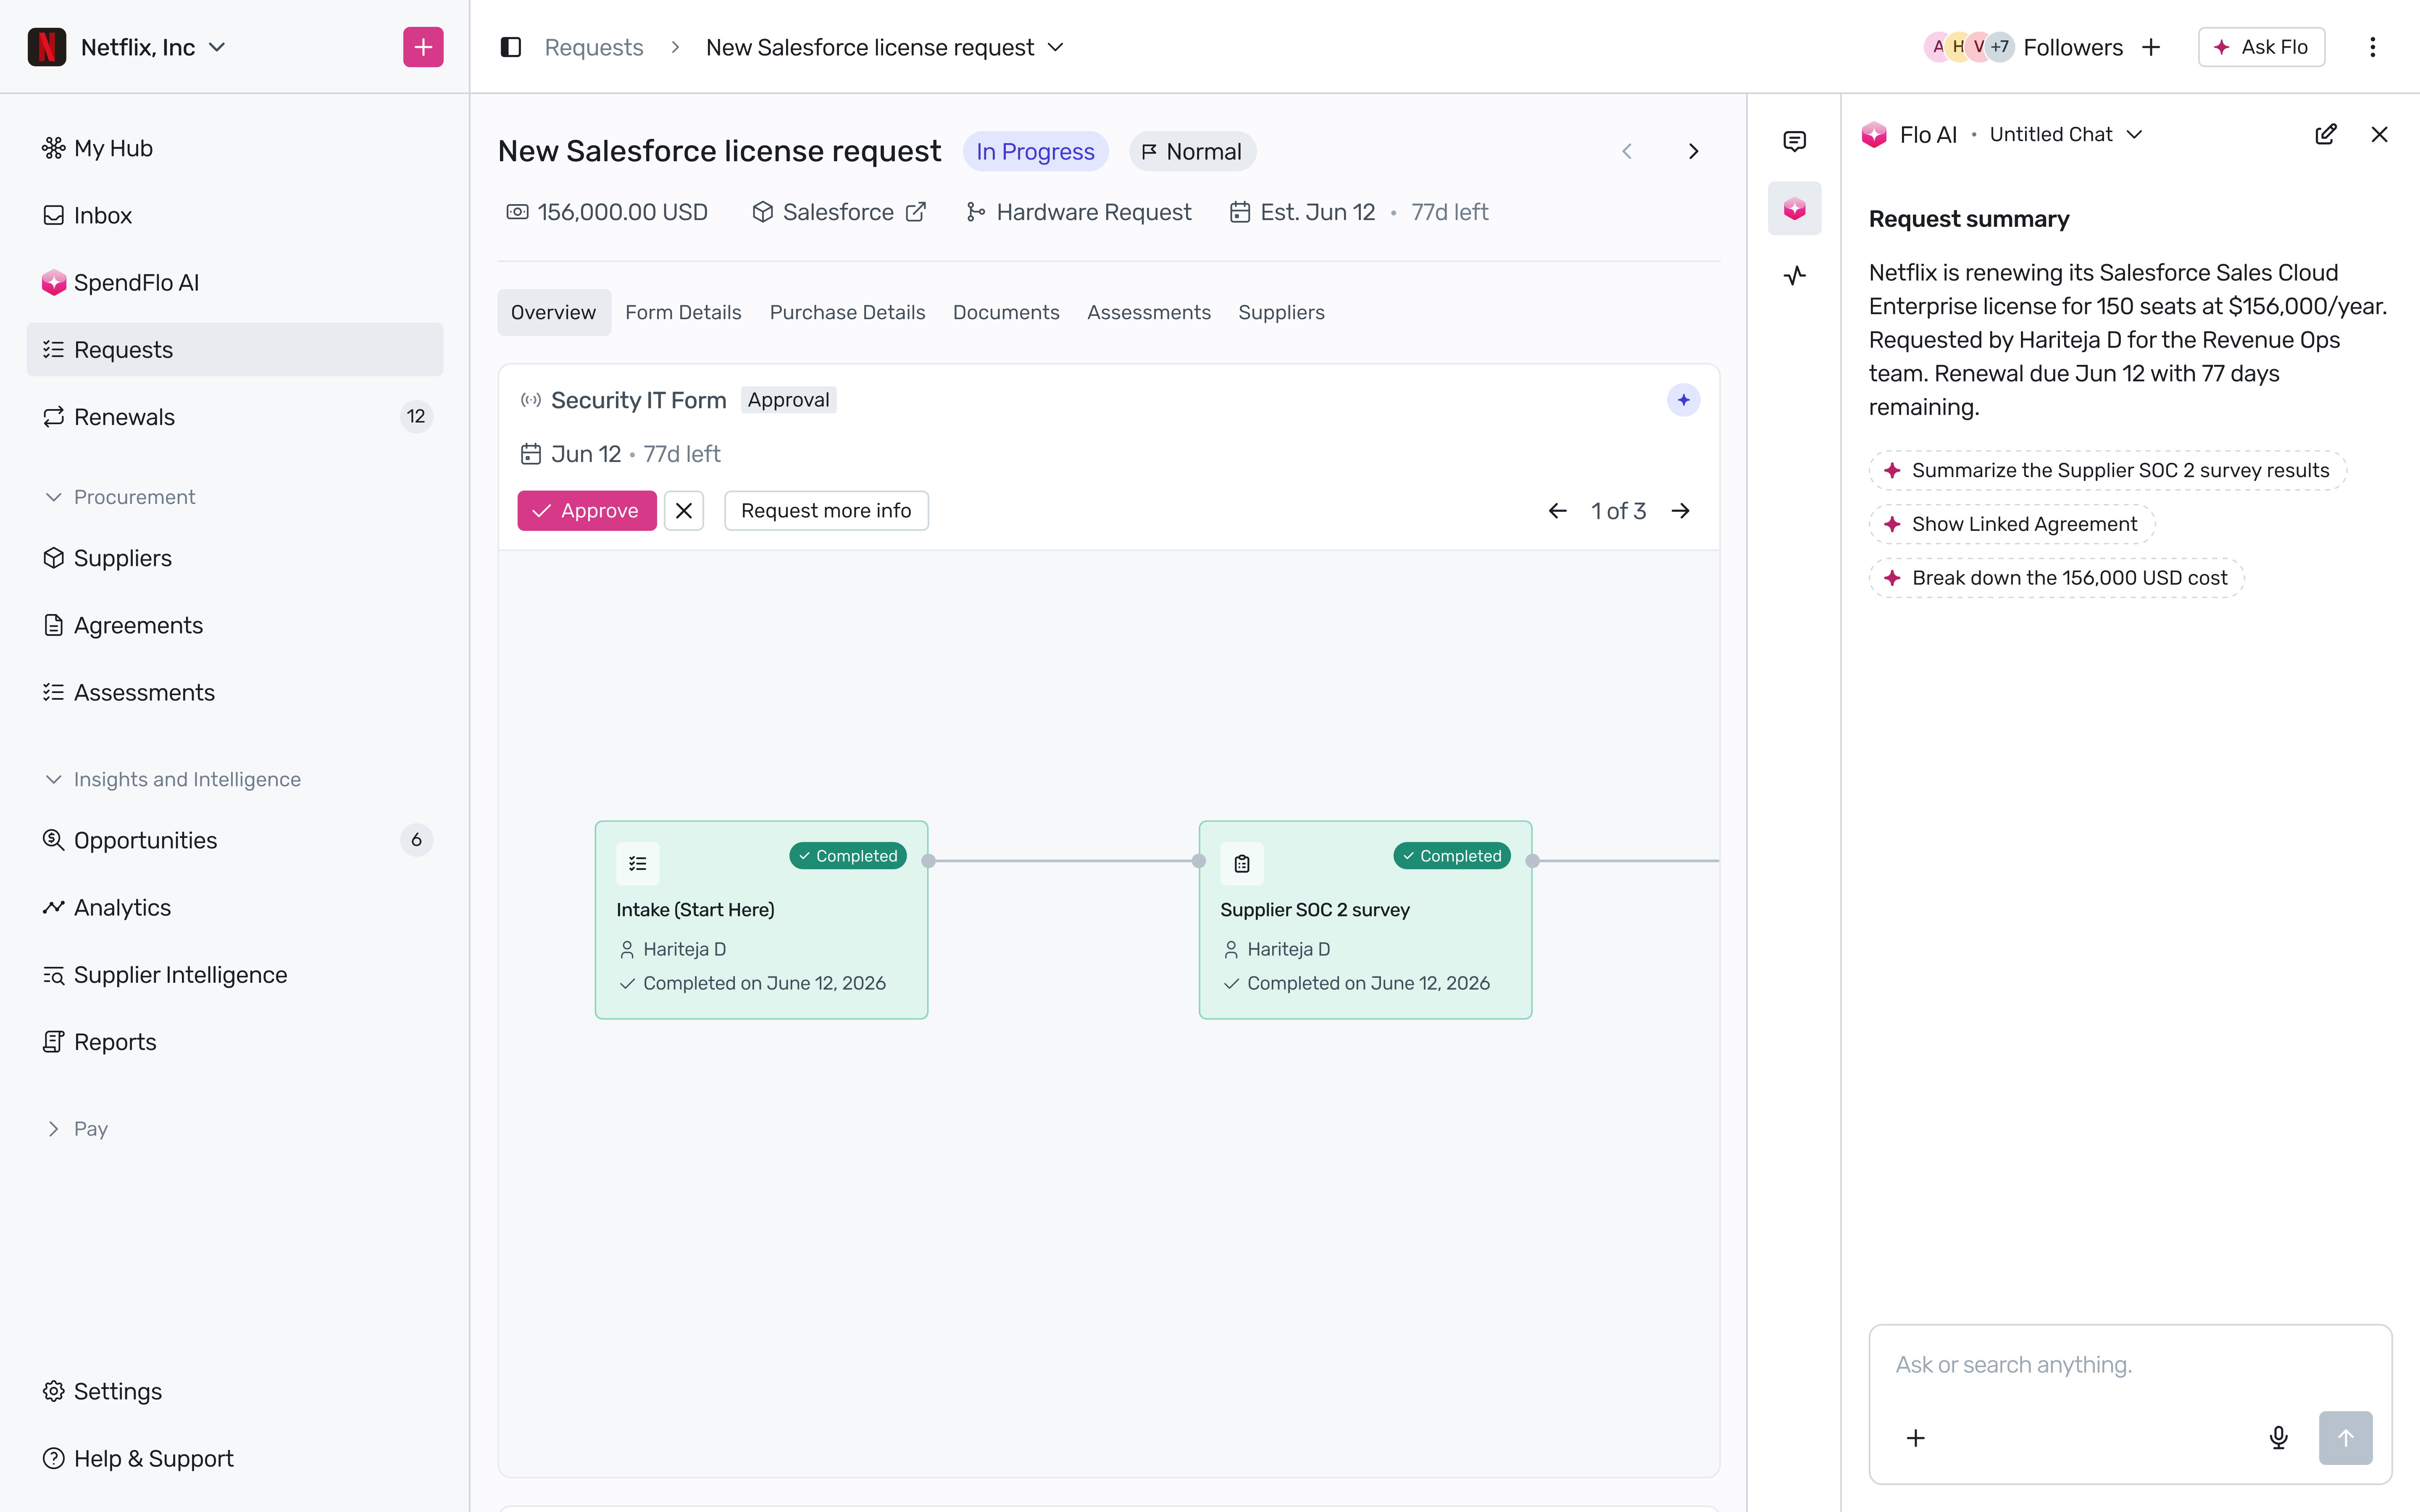Click follower avatars group
This screenshot has width=2420, height=1512.
coord(1969,47)
